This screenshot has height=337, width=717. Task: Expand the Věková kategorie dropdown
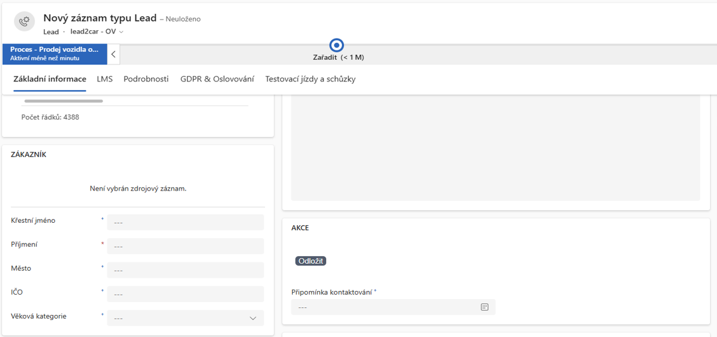(253, 318)
